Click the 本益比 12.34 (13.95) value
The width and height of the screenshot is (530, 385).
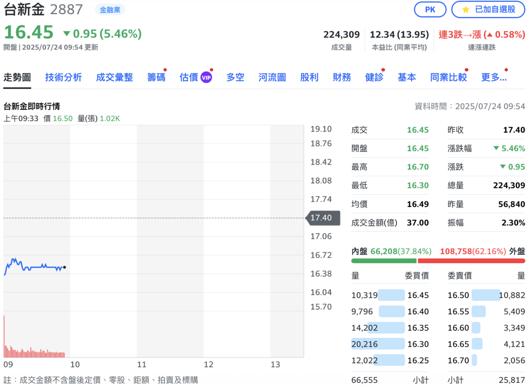tap(399, 34)
